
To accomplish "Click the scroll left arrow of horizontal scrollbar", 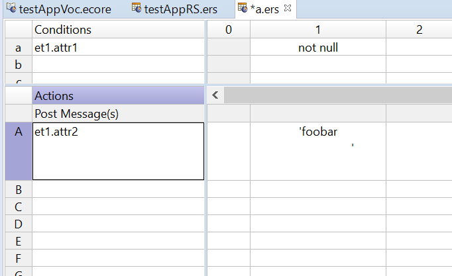I will click(215, 95).
